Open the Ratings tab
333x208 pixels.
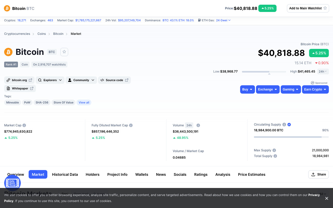pos(201,174)
